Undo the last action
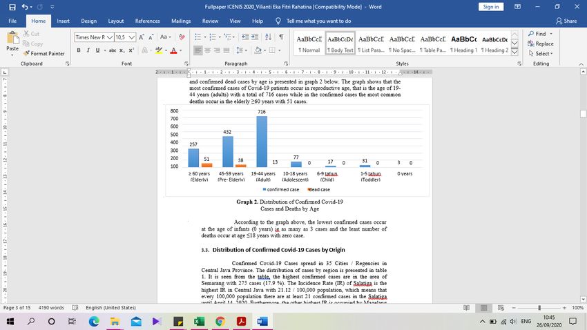Viewport: 587px width, 330px height. point(25,7)
